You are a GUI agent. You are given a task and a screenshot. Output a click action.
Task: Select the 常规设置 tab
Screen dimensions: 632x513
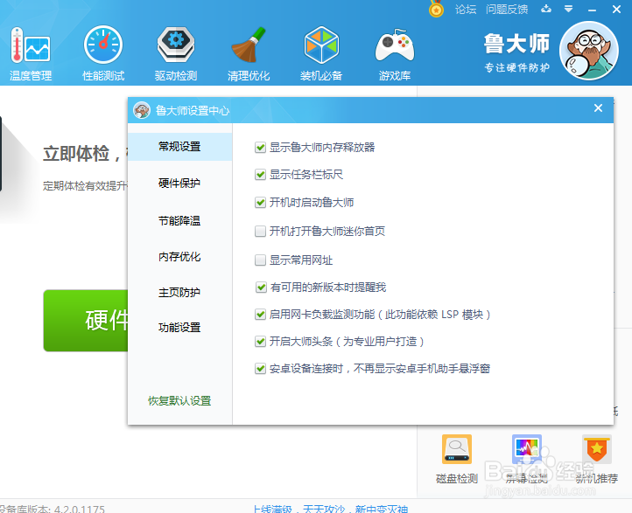(179, 147)
